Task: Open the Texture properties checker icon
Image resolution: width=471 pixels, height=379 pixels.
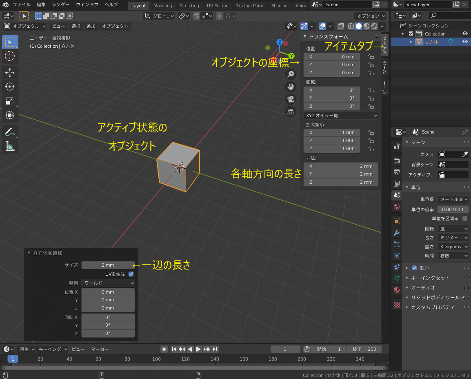Action: click(396, 305)
